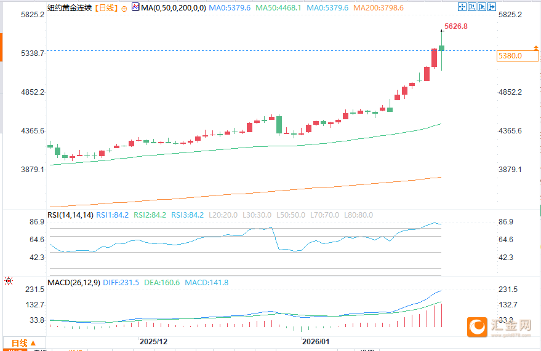Click the RSI(14,14,14) indicator label

[x=70, y=215]
